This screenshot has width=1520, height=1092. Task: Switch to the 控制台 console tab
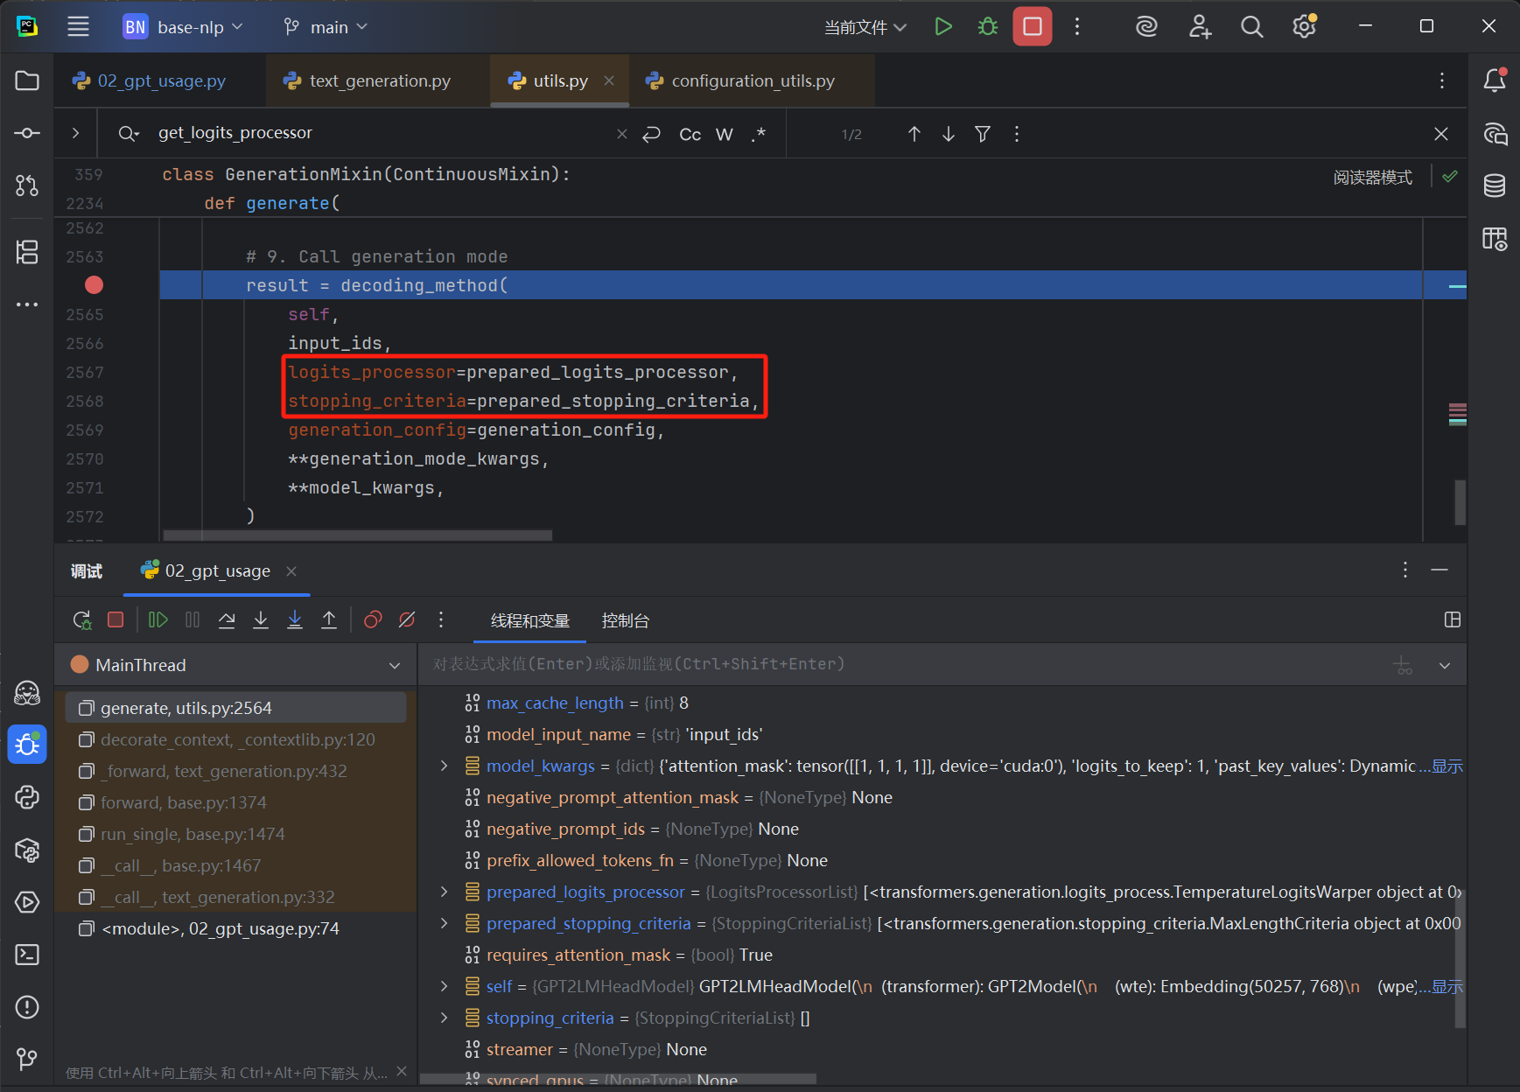pos(625,621)
